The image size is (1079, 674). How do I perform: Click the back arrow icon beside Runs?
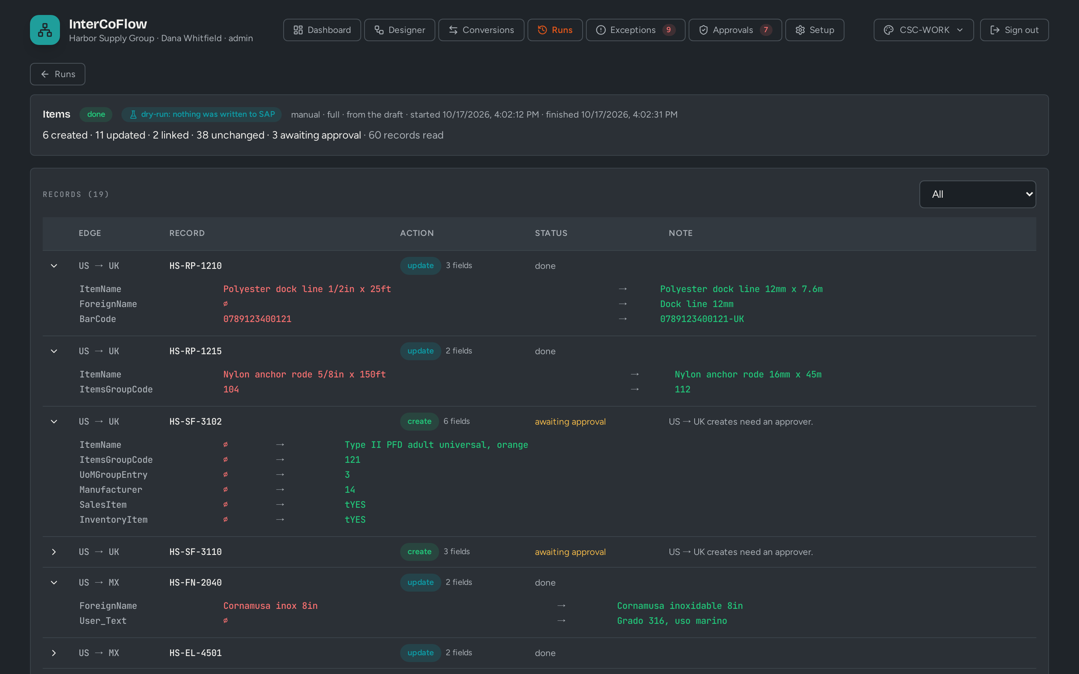coord(45,74)
